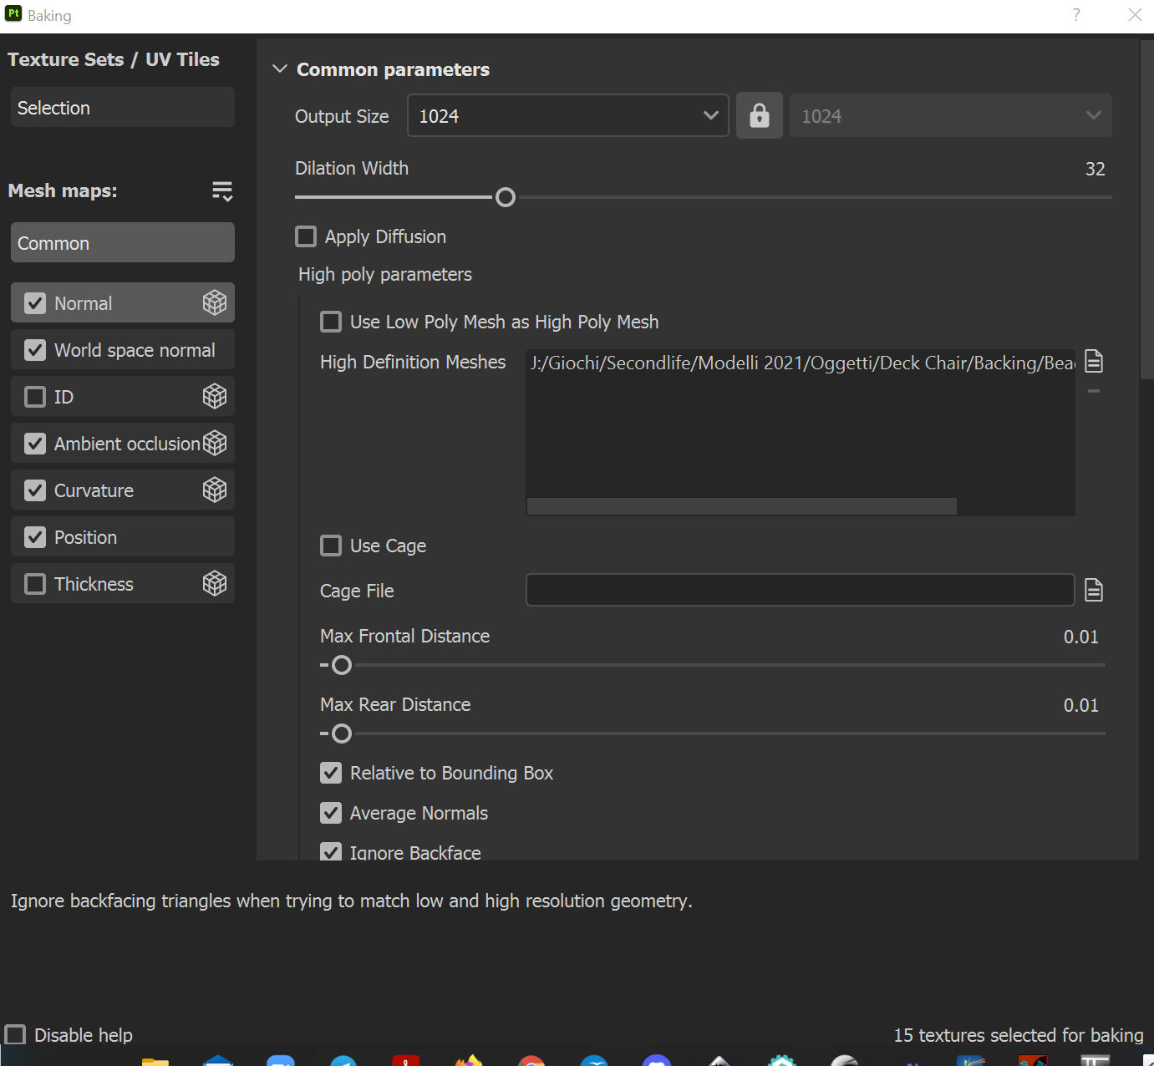Enable the Use Cage checkbox
1154x1066 pixels.
click(x=331, y=546)
